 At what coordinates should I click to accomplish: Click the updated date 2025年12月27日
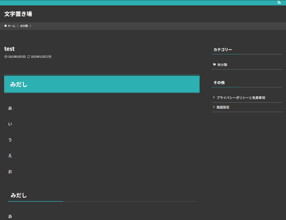(x=41, y=57)
